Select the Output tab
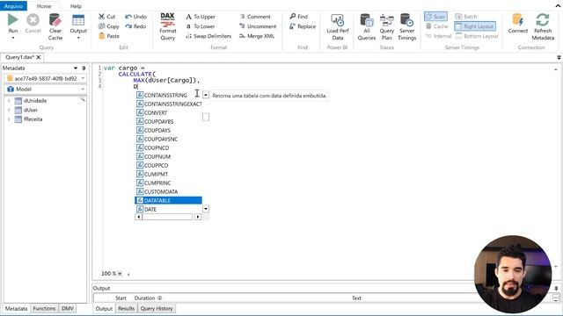Screen dimensions: 563x316 [x=104, y=308]
